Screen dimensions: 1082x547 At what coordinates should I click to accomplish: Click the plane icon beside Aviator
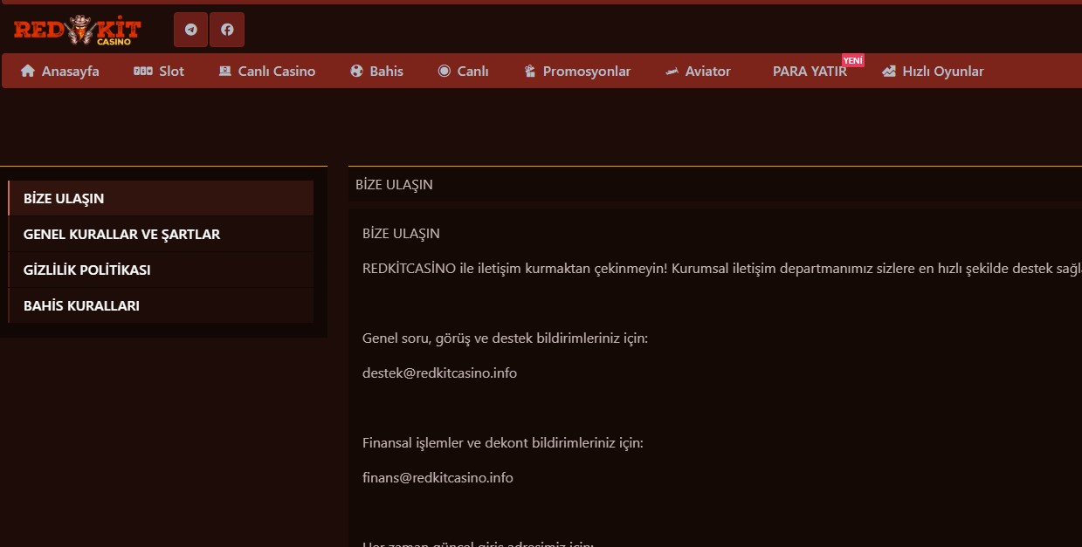[x=672, y=72]
